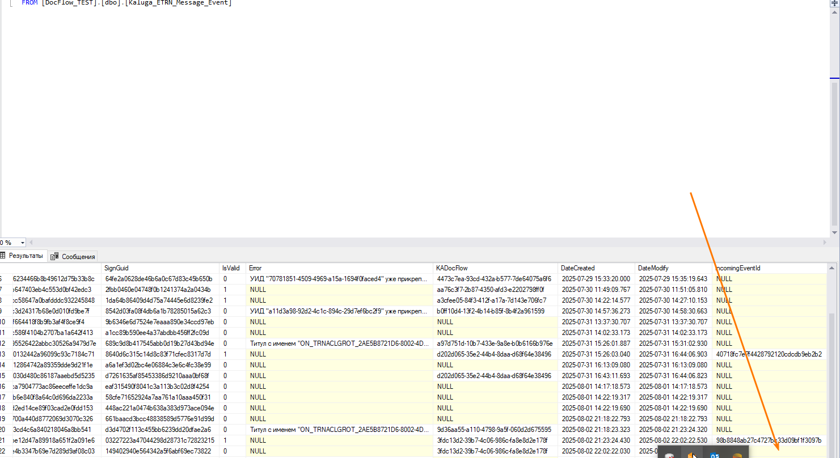
Task: Select IncomingEventId cell 40718fc7e7f4428792120cdcdb9eb2b2
Action: (x=770, y=354)
